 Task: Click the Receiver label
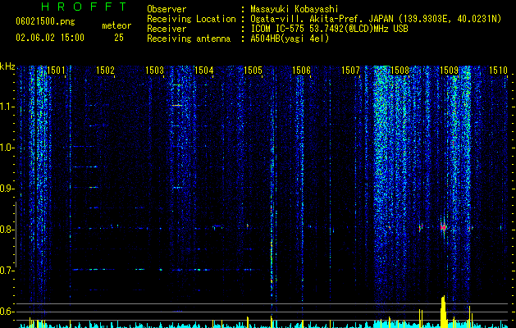click(167, 29)
